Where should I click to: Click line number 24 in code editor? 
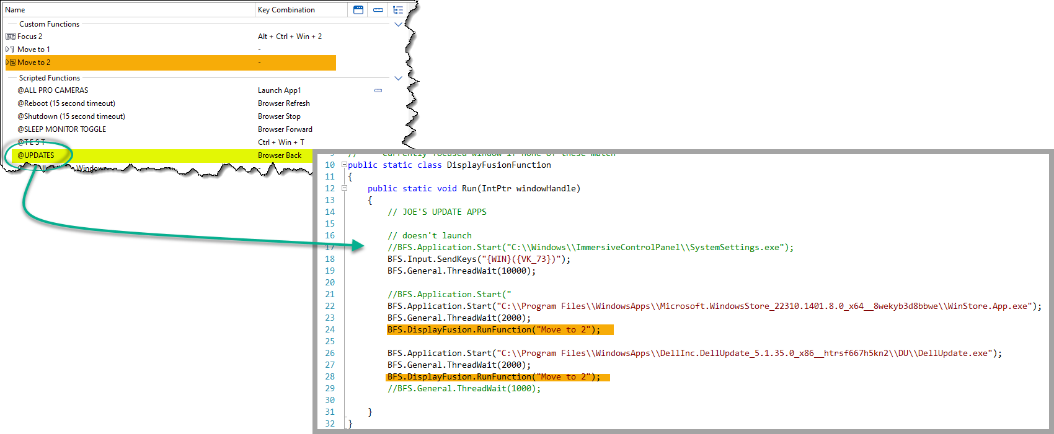(x=330, y=329)
